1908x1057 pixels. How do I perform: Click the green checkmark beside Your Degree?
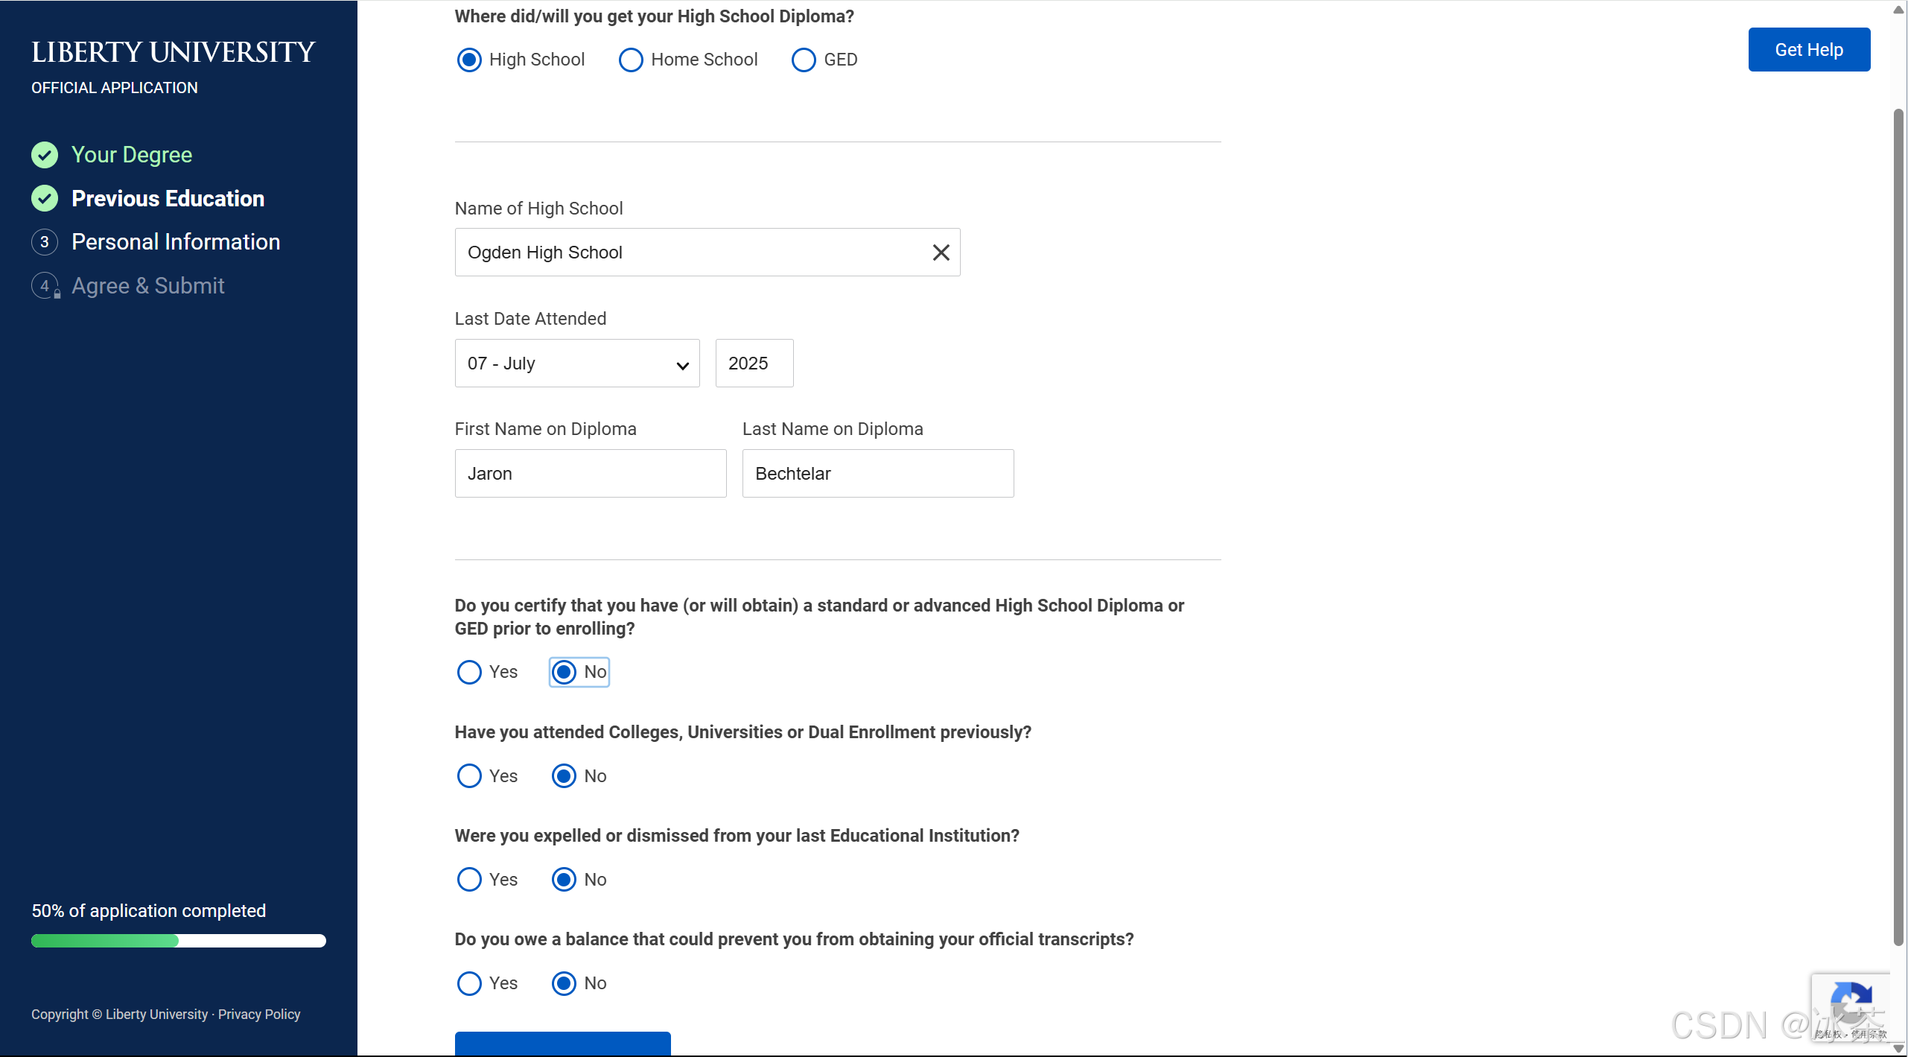click(x=45, y=155)
